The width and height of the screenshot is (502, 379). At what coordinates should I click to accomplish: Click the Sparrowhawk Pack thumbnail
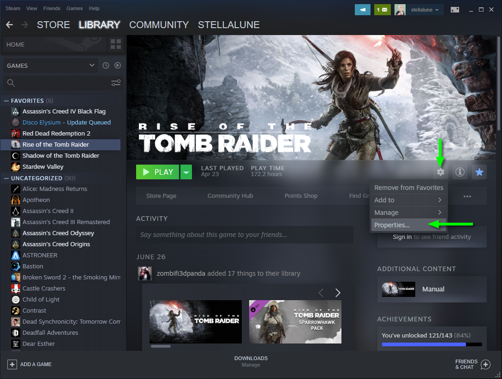[295, 322]
